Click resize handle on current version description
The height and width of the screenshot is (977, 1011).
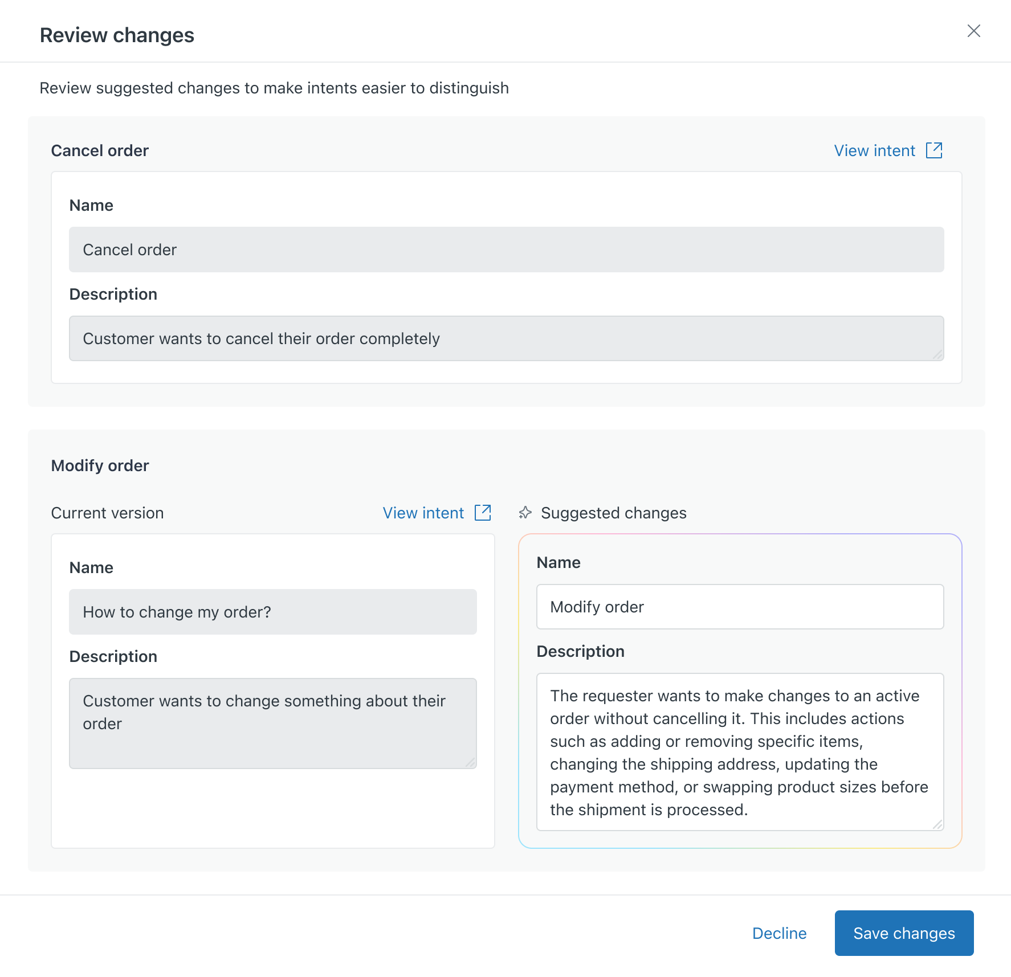(x=470, y=762)
